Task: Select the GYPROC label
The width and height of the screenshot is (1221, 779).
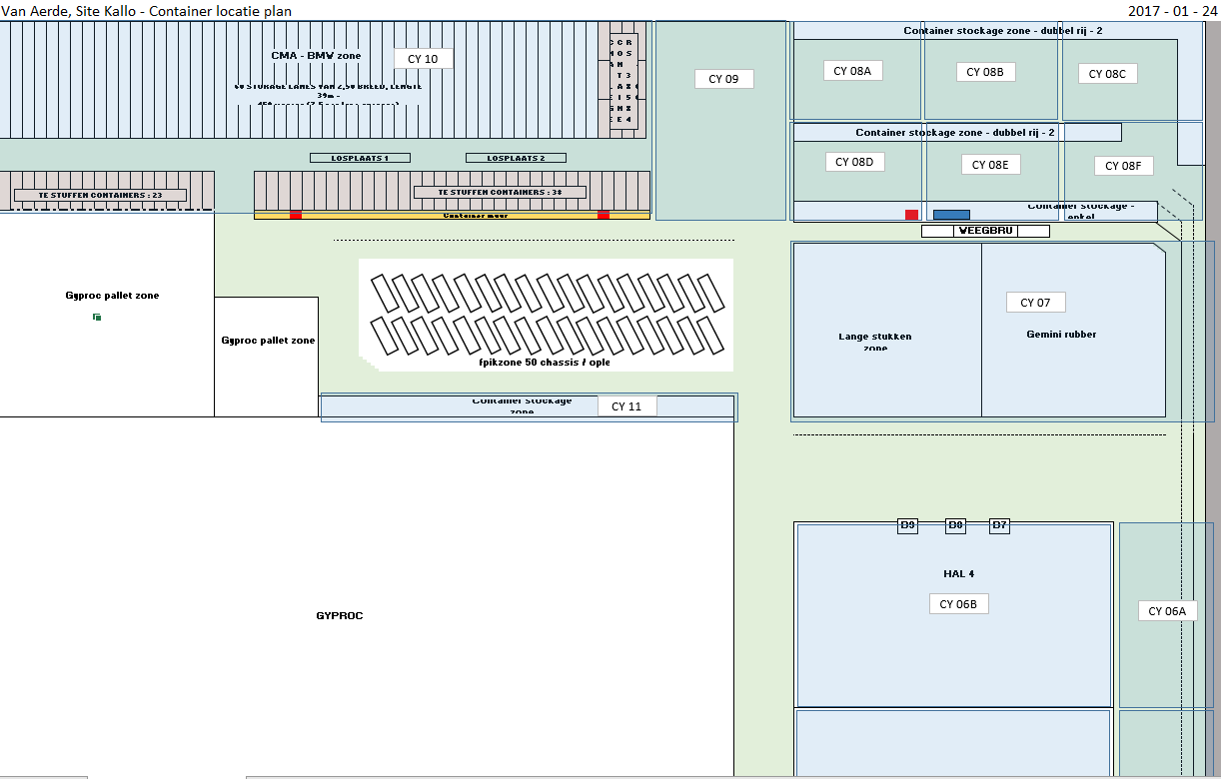Action: [340, 616]
